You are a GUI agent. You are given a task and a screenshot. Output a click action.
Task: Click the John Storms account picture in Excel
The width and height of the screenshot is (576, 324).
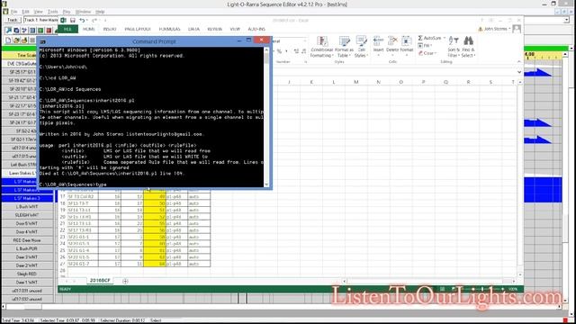coord(517,29)
